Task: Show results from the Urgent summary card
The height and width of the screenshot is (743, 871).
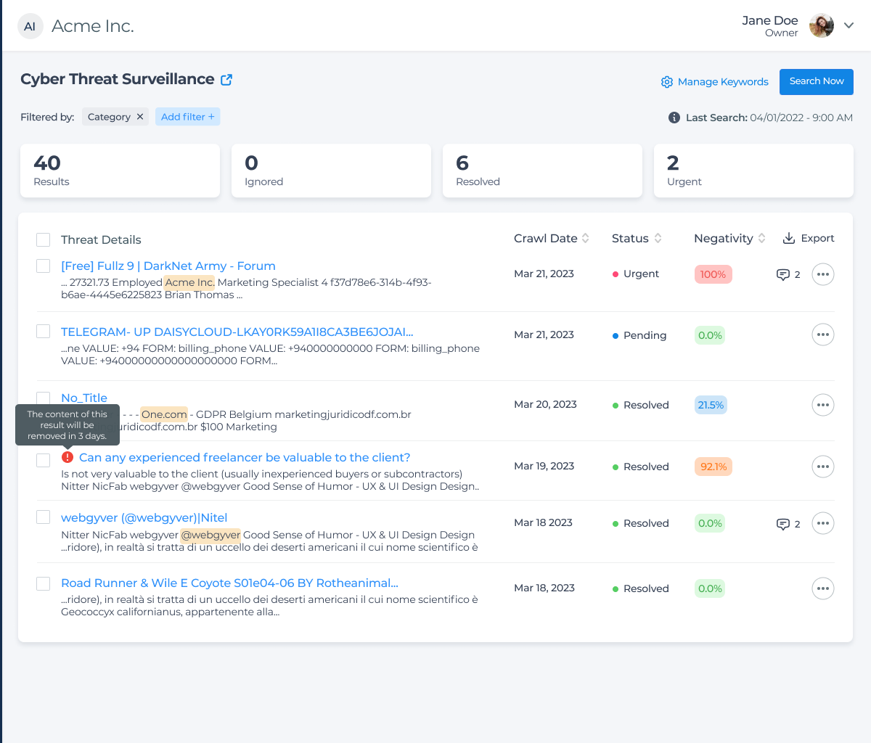Action: point(753,171)
